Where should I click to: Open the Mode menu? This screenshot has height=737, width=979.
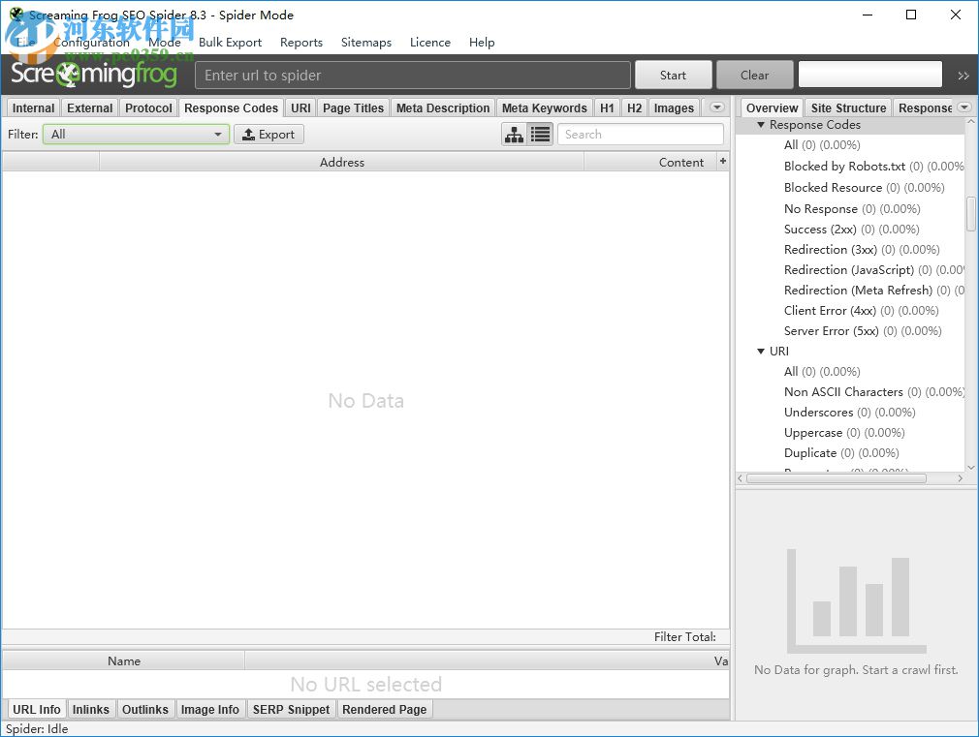164,43
